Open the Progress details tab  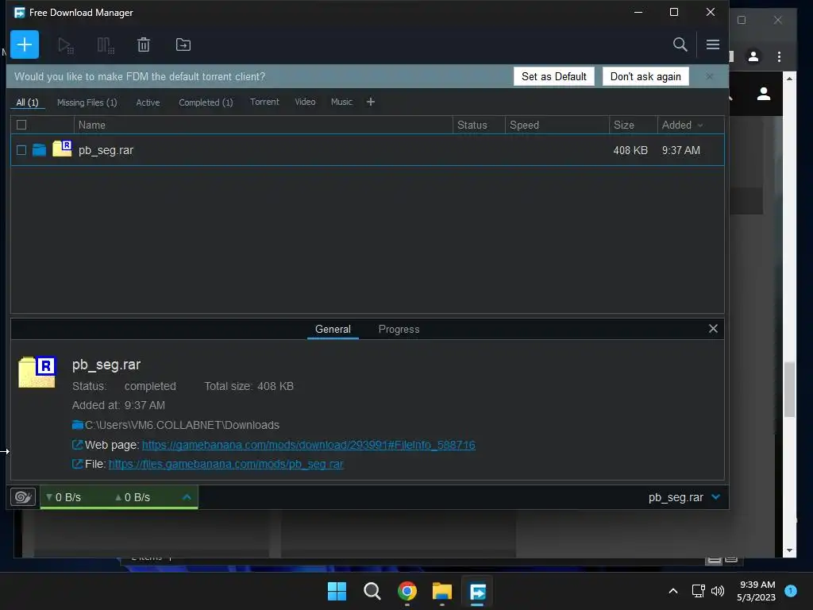pos(399,329)
